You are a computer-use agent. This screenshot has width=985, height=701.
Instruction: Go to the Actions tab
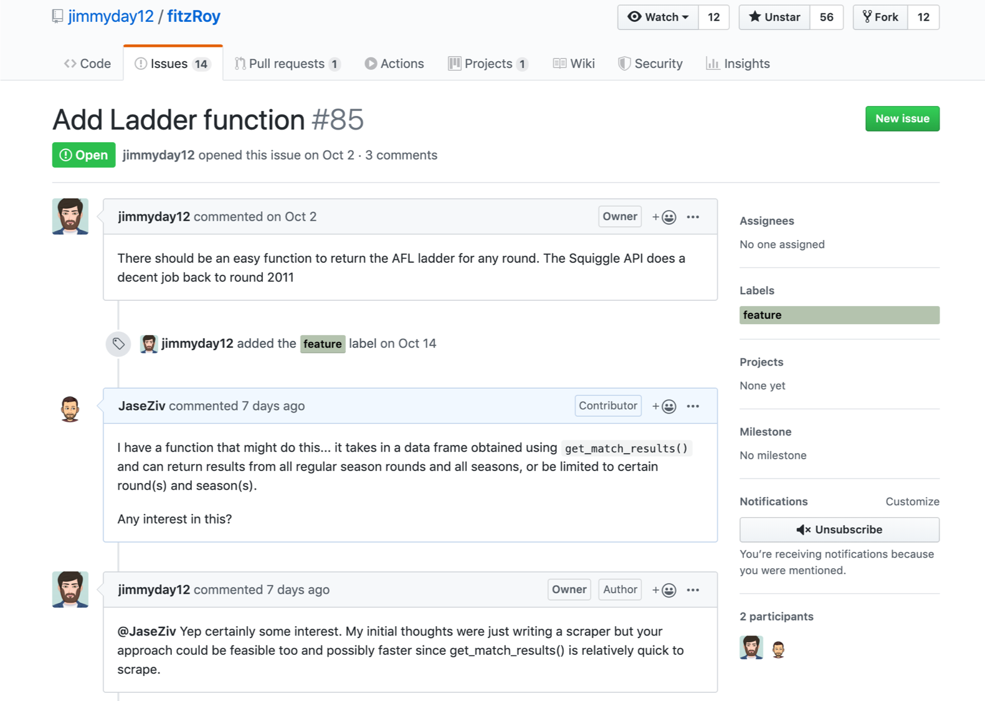pyautogui.click(x=394, y=64)
